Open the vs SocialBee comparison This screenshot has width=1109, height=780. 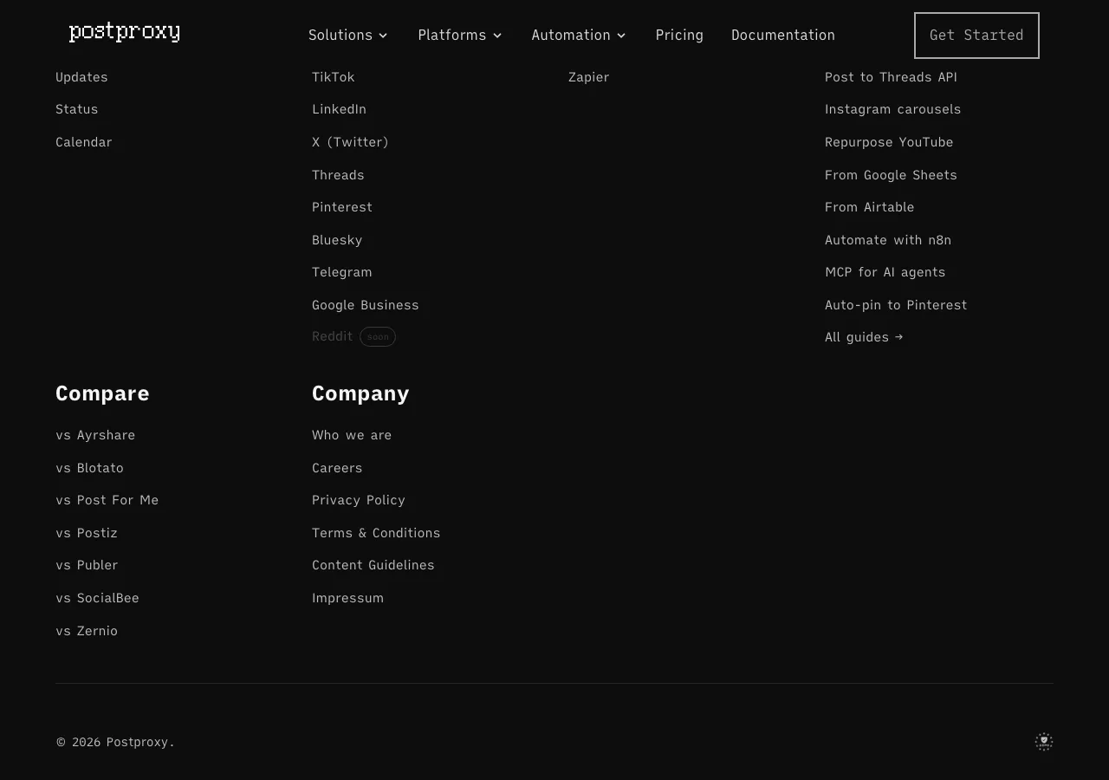97,598
